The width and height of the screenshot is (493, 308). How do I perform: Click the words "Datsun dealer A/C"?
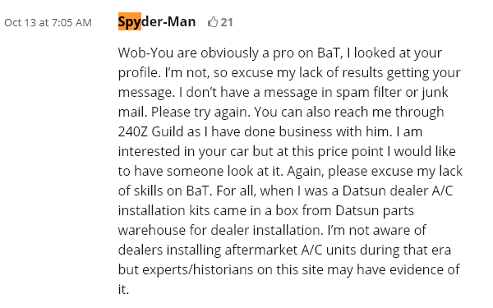click(398, 191)
